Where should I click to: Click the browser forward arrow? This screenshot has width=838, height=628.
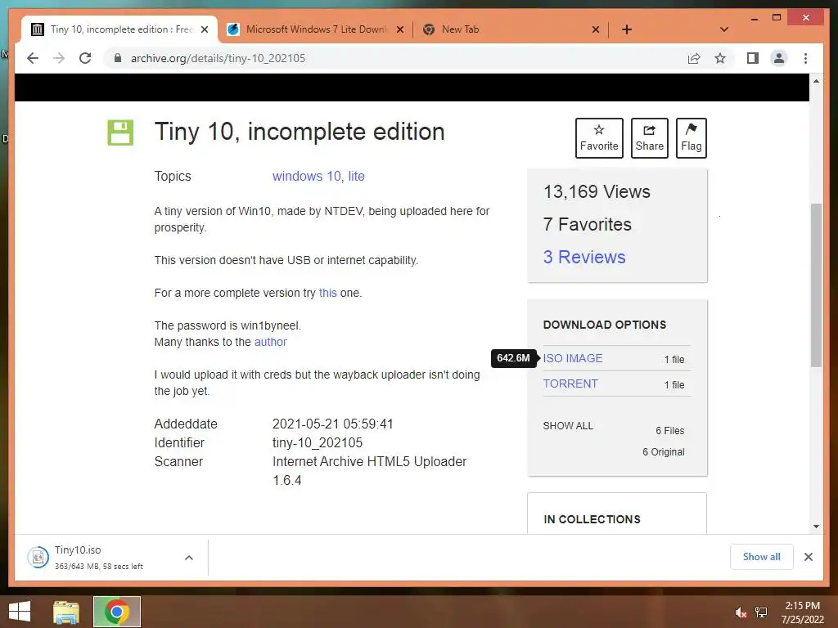pos(59,58)
